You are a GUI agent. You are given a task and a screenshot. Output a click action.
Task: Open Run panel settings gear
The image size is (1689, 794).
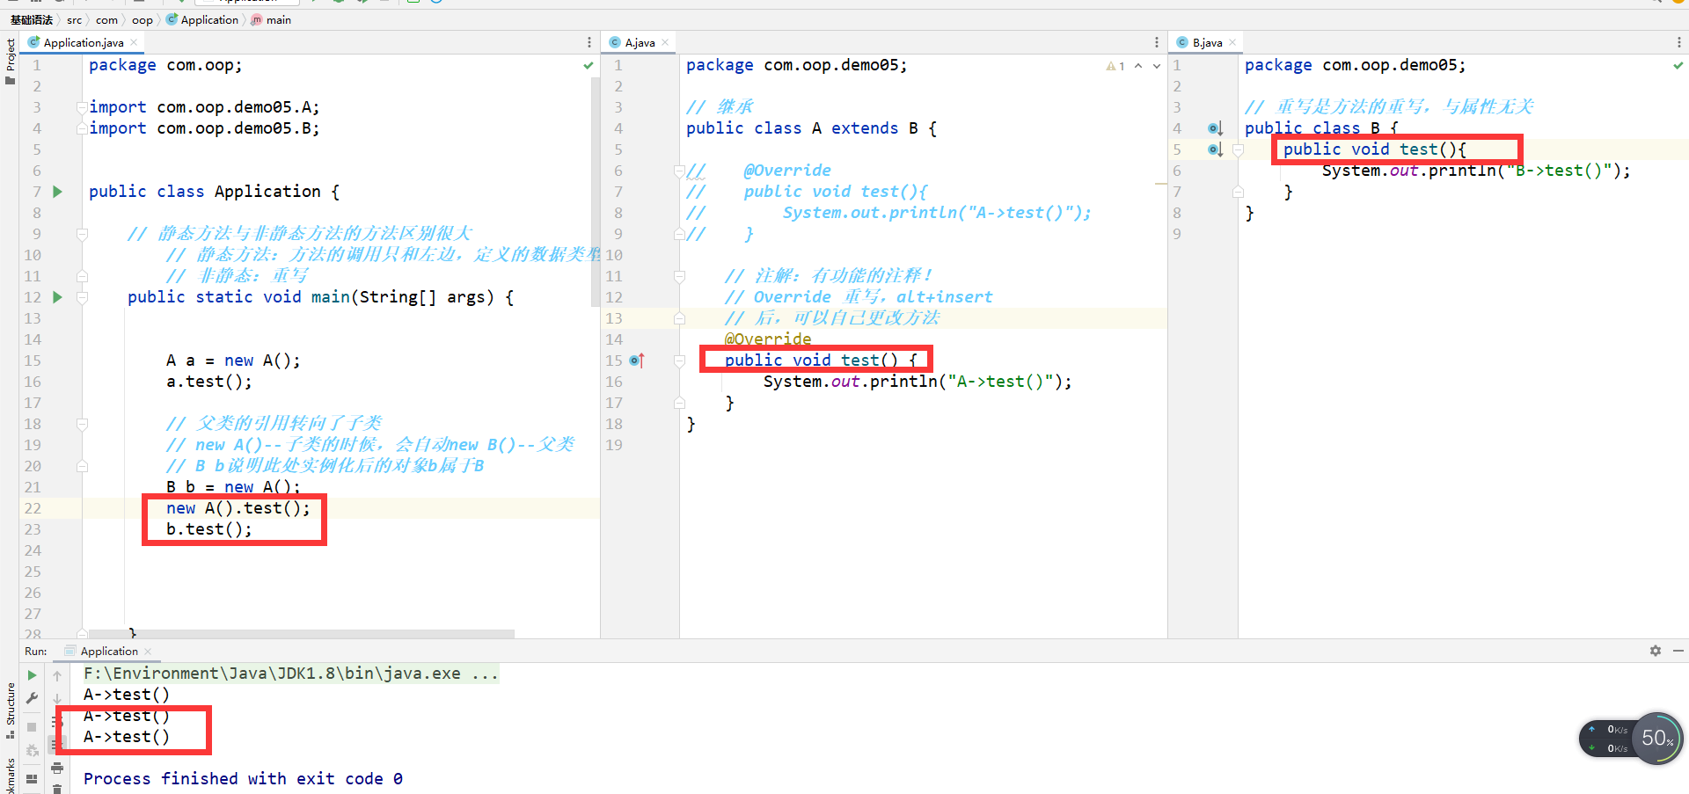[1656, 651]
